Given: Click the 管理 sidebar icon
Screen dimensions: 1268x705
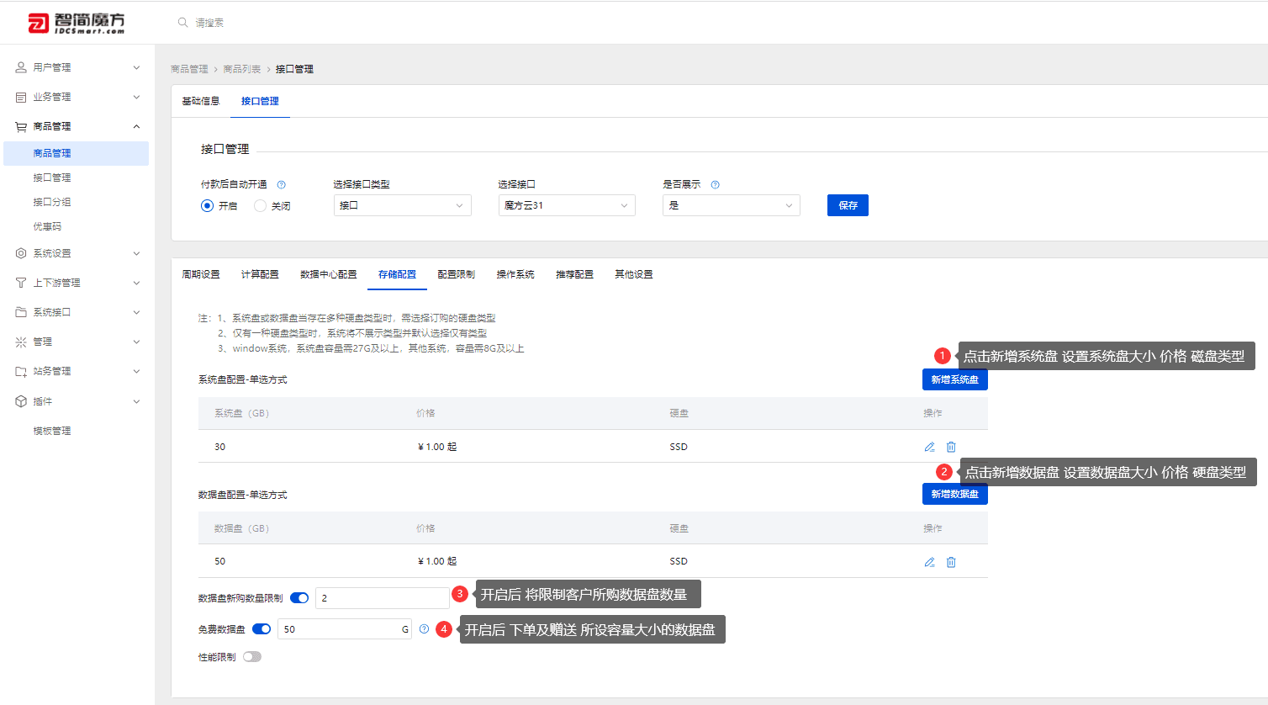Looking at the screenshot, I should pos(21,342).
